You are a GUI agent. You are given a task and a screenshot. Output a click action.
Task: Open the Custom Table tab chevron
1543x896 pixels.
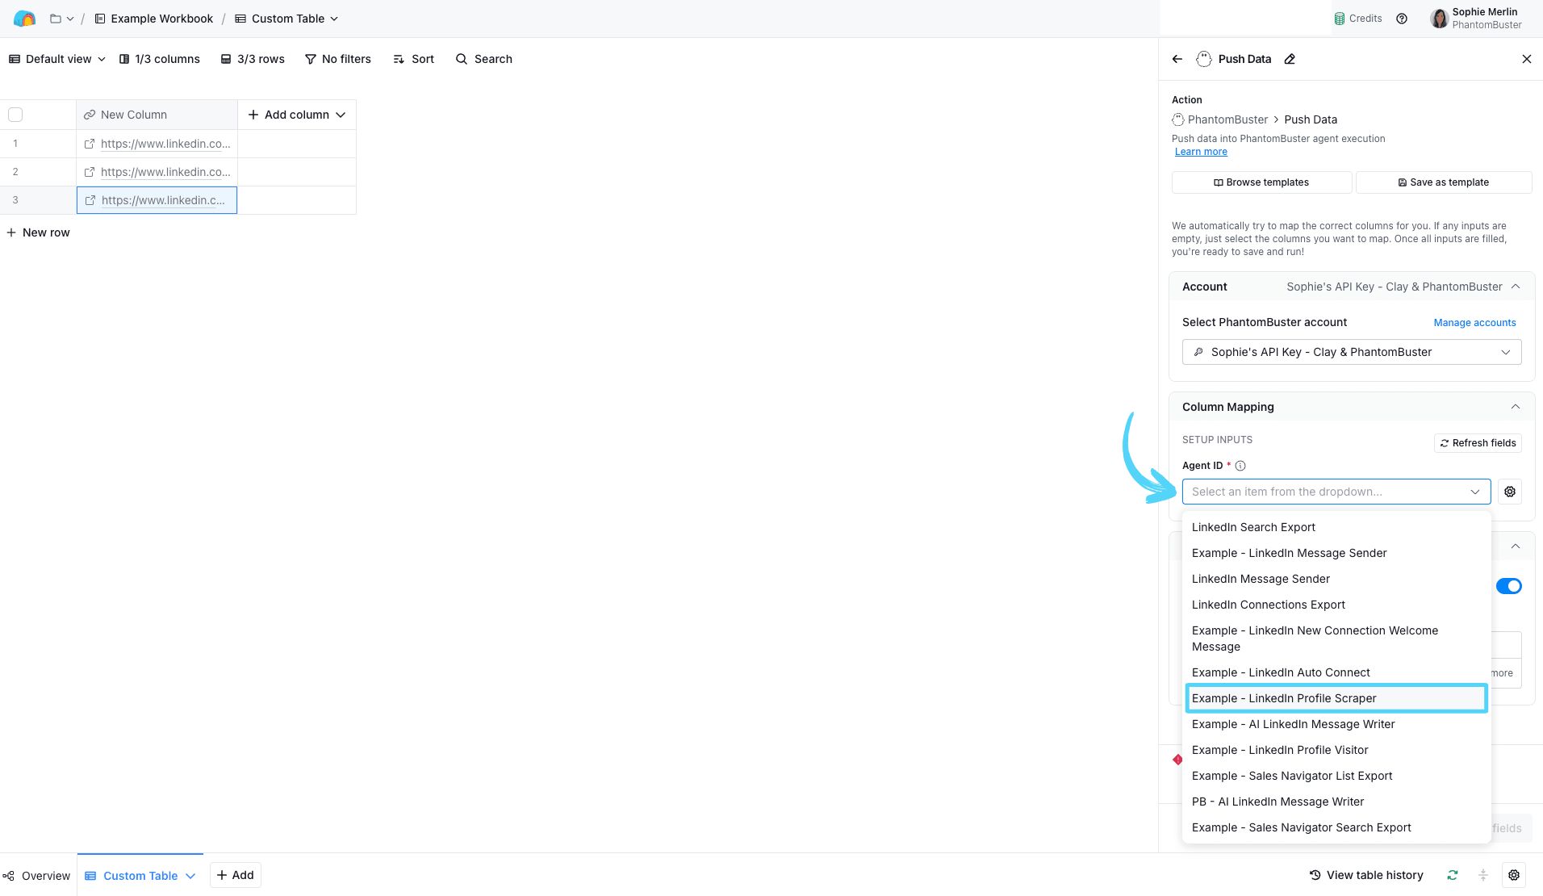click(x=190, y=876)
